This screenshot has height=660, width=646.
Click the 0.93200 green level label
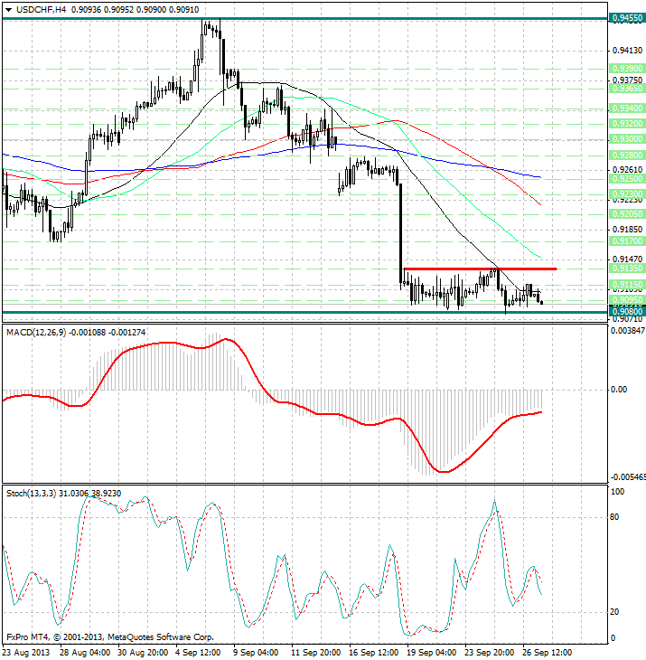click(627, 123)
